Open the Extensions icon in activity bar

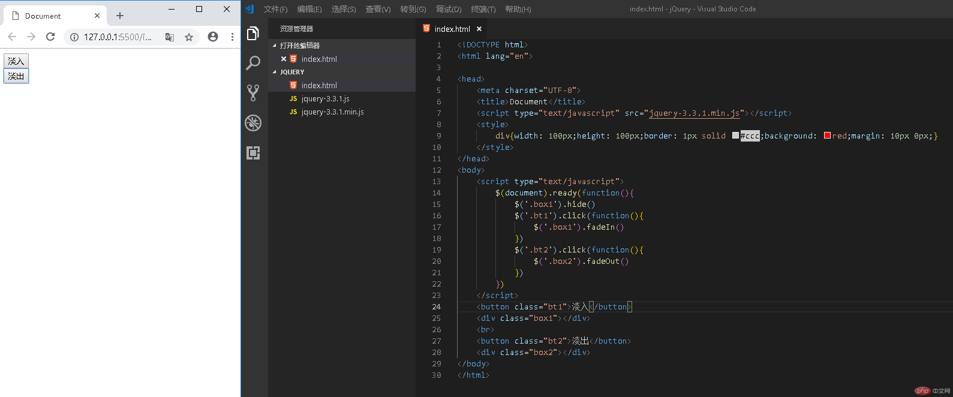pos(253,153)
